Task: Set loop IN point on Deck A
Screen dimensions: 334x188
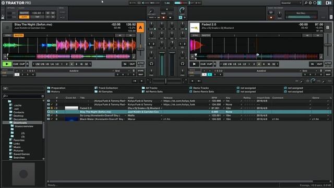Action: click(x=125, y=64)
